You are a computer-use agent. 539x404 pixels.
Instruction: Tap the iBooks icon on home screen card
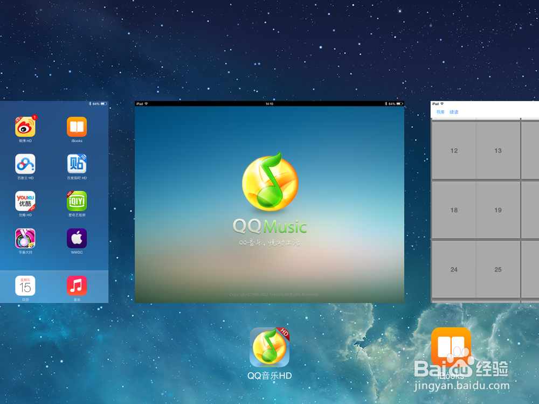coord(77,127)
